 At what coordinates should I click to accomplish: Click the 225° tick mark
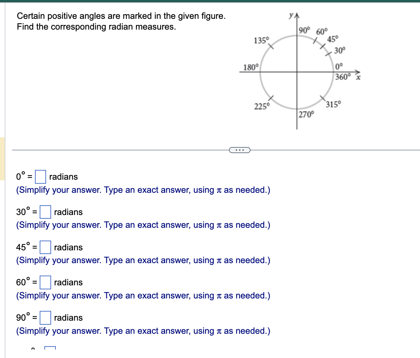(272, 98)
